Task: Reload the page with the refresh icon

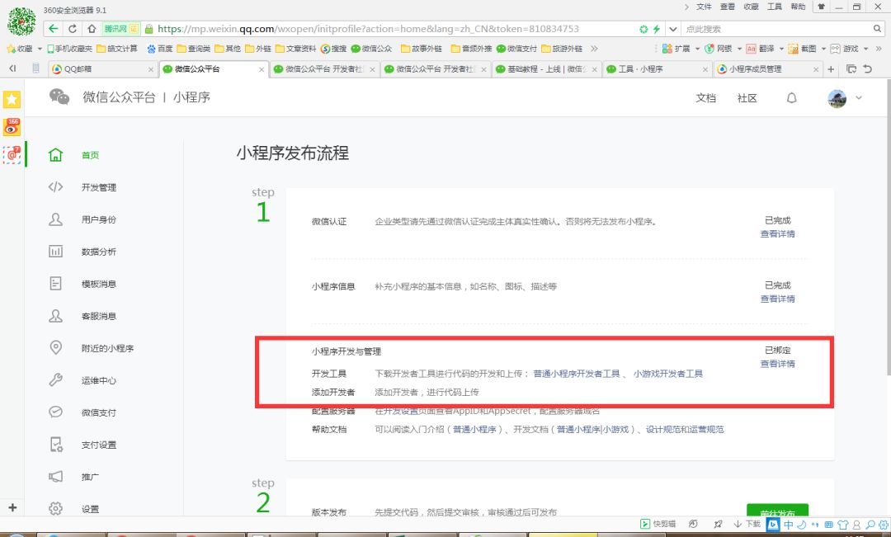Action: (72, 28)
